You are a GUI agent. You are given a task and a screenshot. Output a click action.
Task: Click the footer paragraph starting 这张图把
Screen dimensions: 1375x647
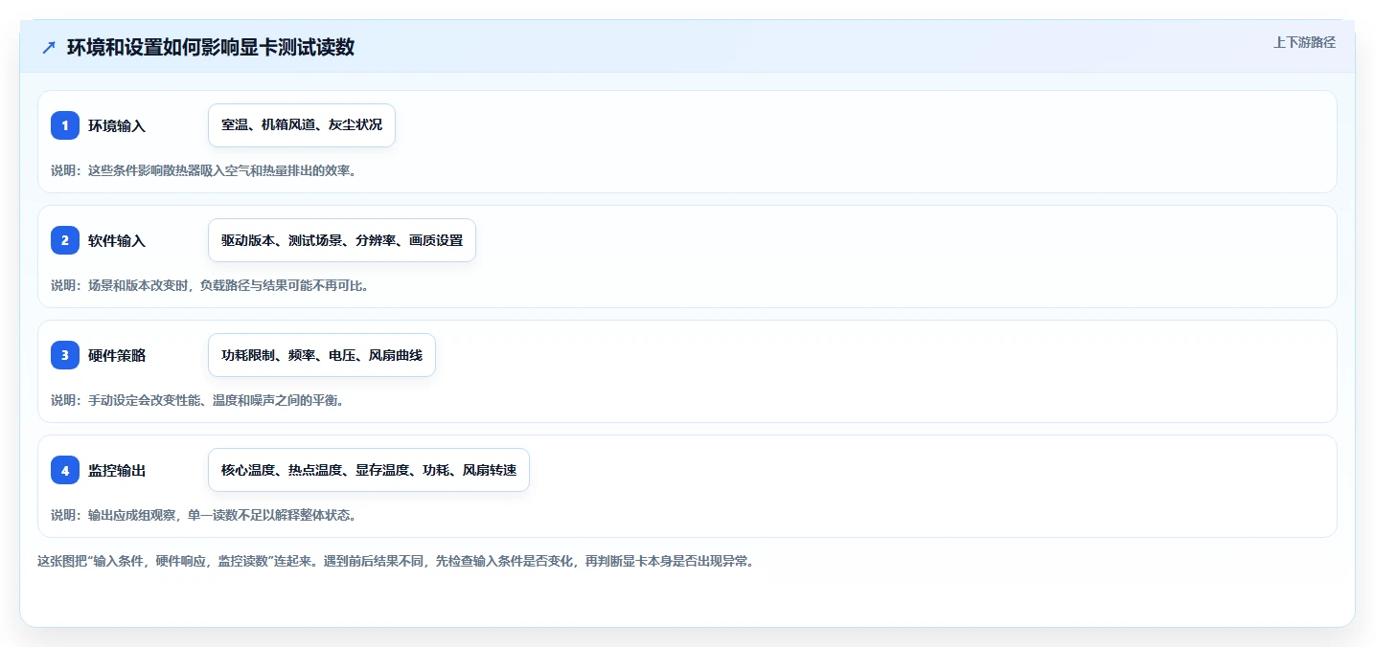[396, 561]
